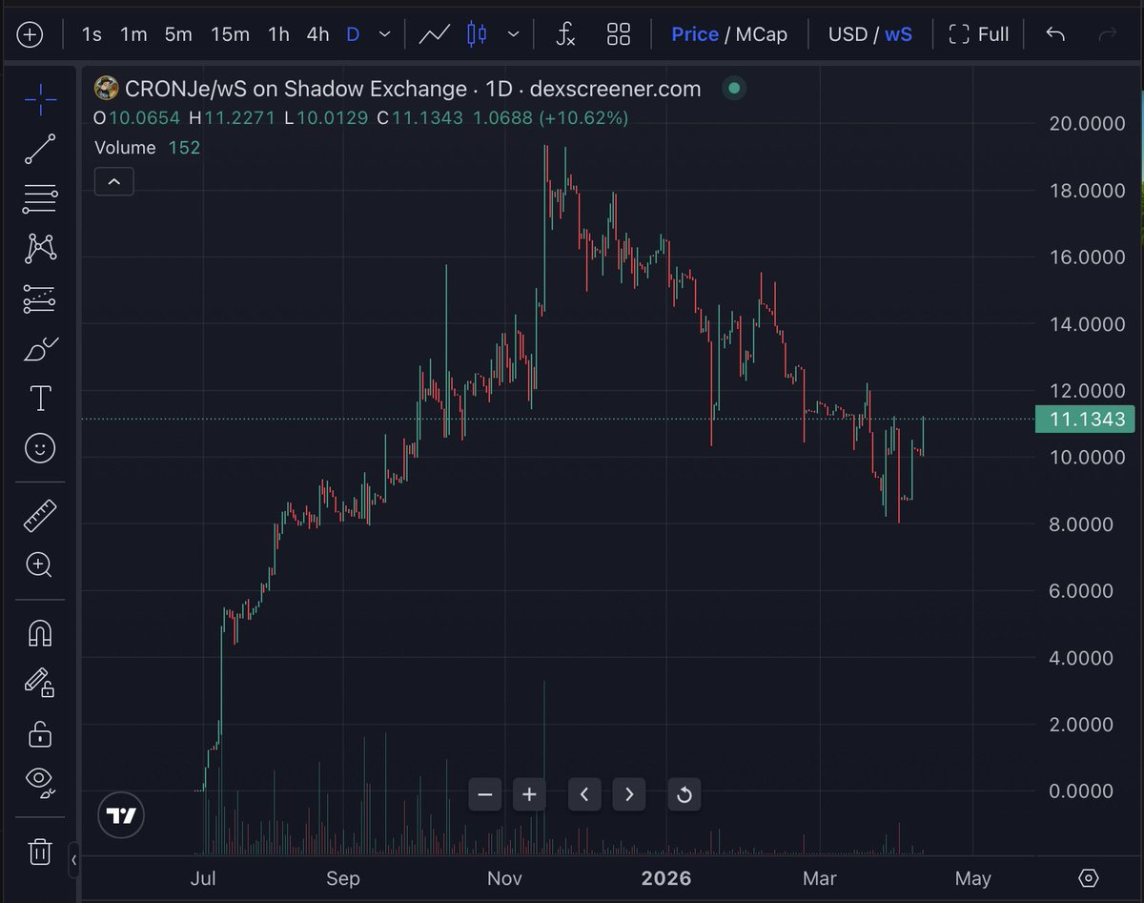
Task: Choose the candlestick chart style
Action: tap(477, 34)
